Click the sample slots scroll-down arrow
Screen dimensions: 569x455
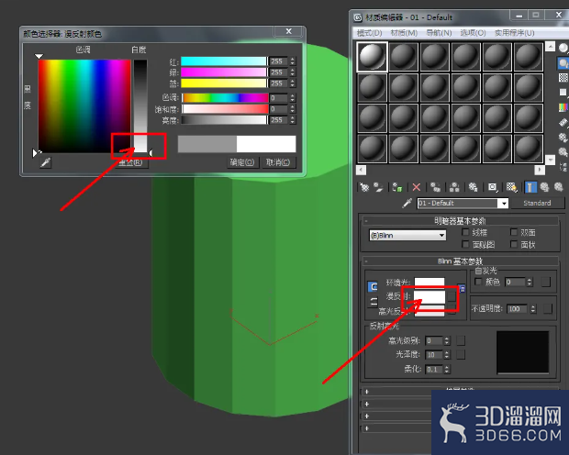550,160
